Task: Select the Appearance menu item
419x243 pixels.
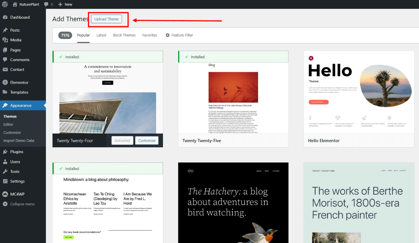Action: [x=23, y=106]
